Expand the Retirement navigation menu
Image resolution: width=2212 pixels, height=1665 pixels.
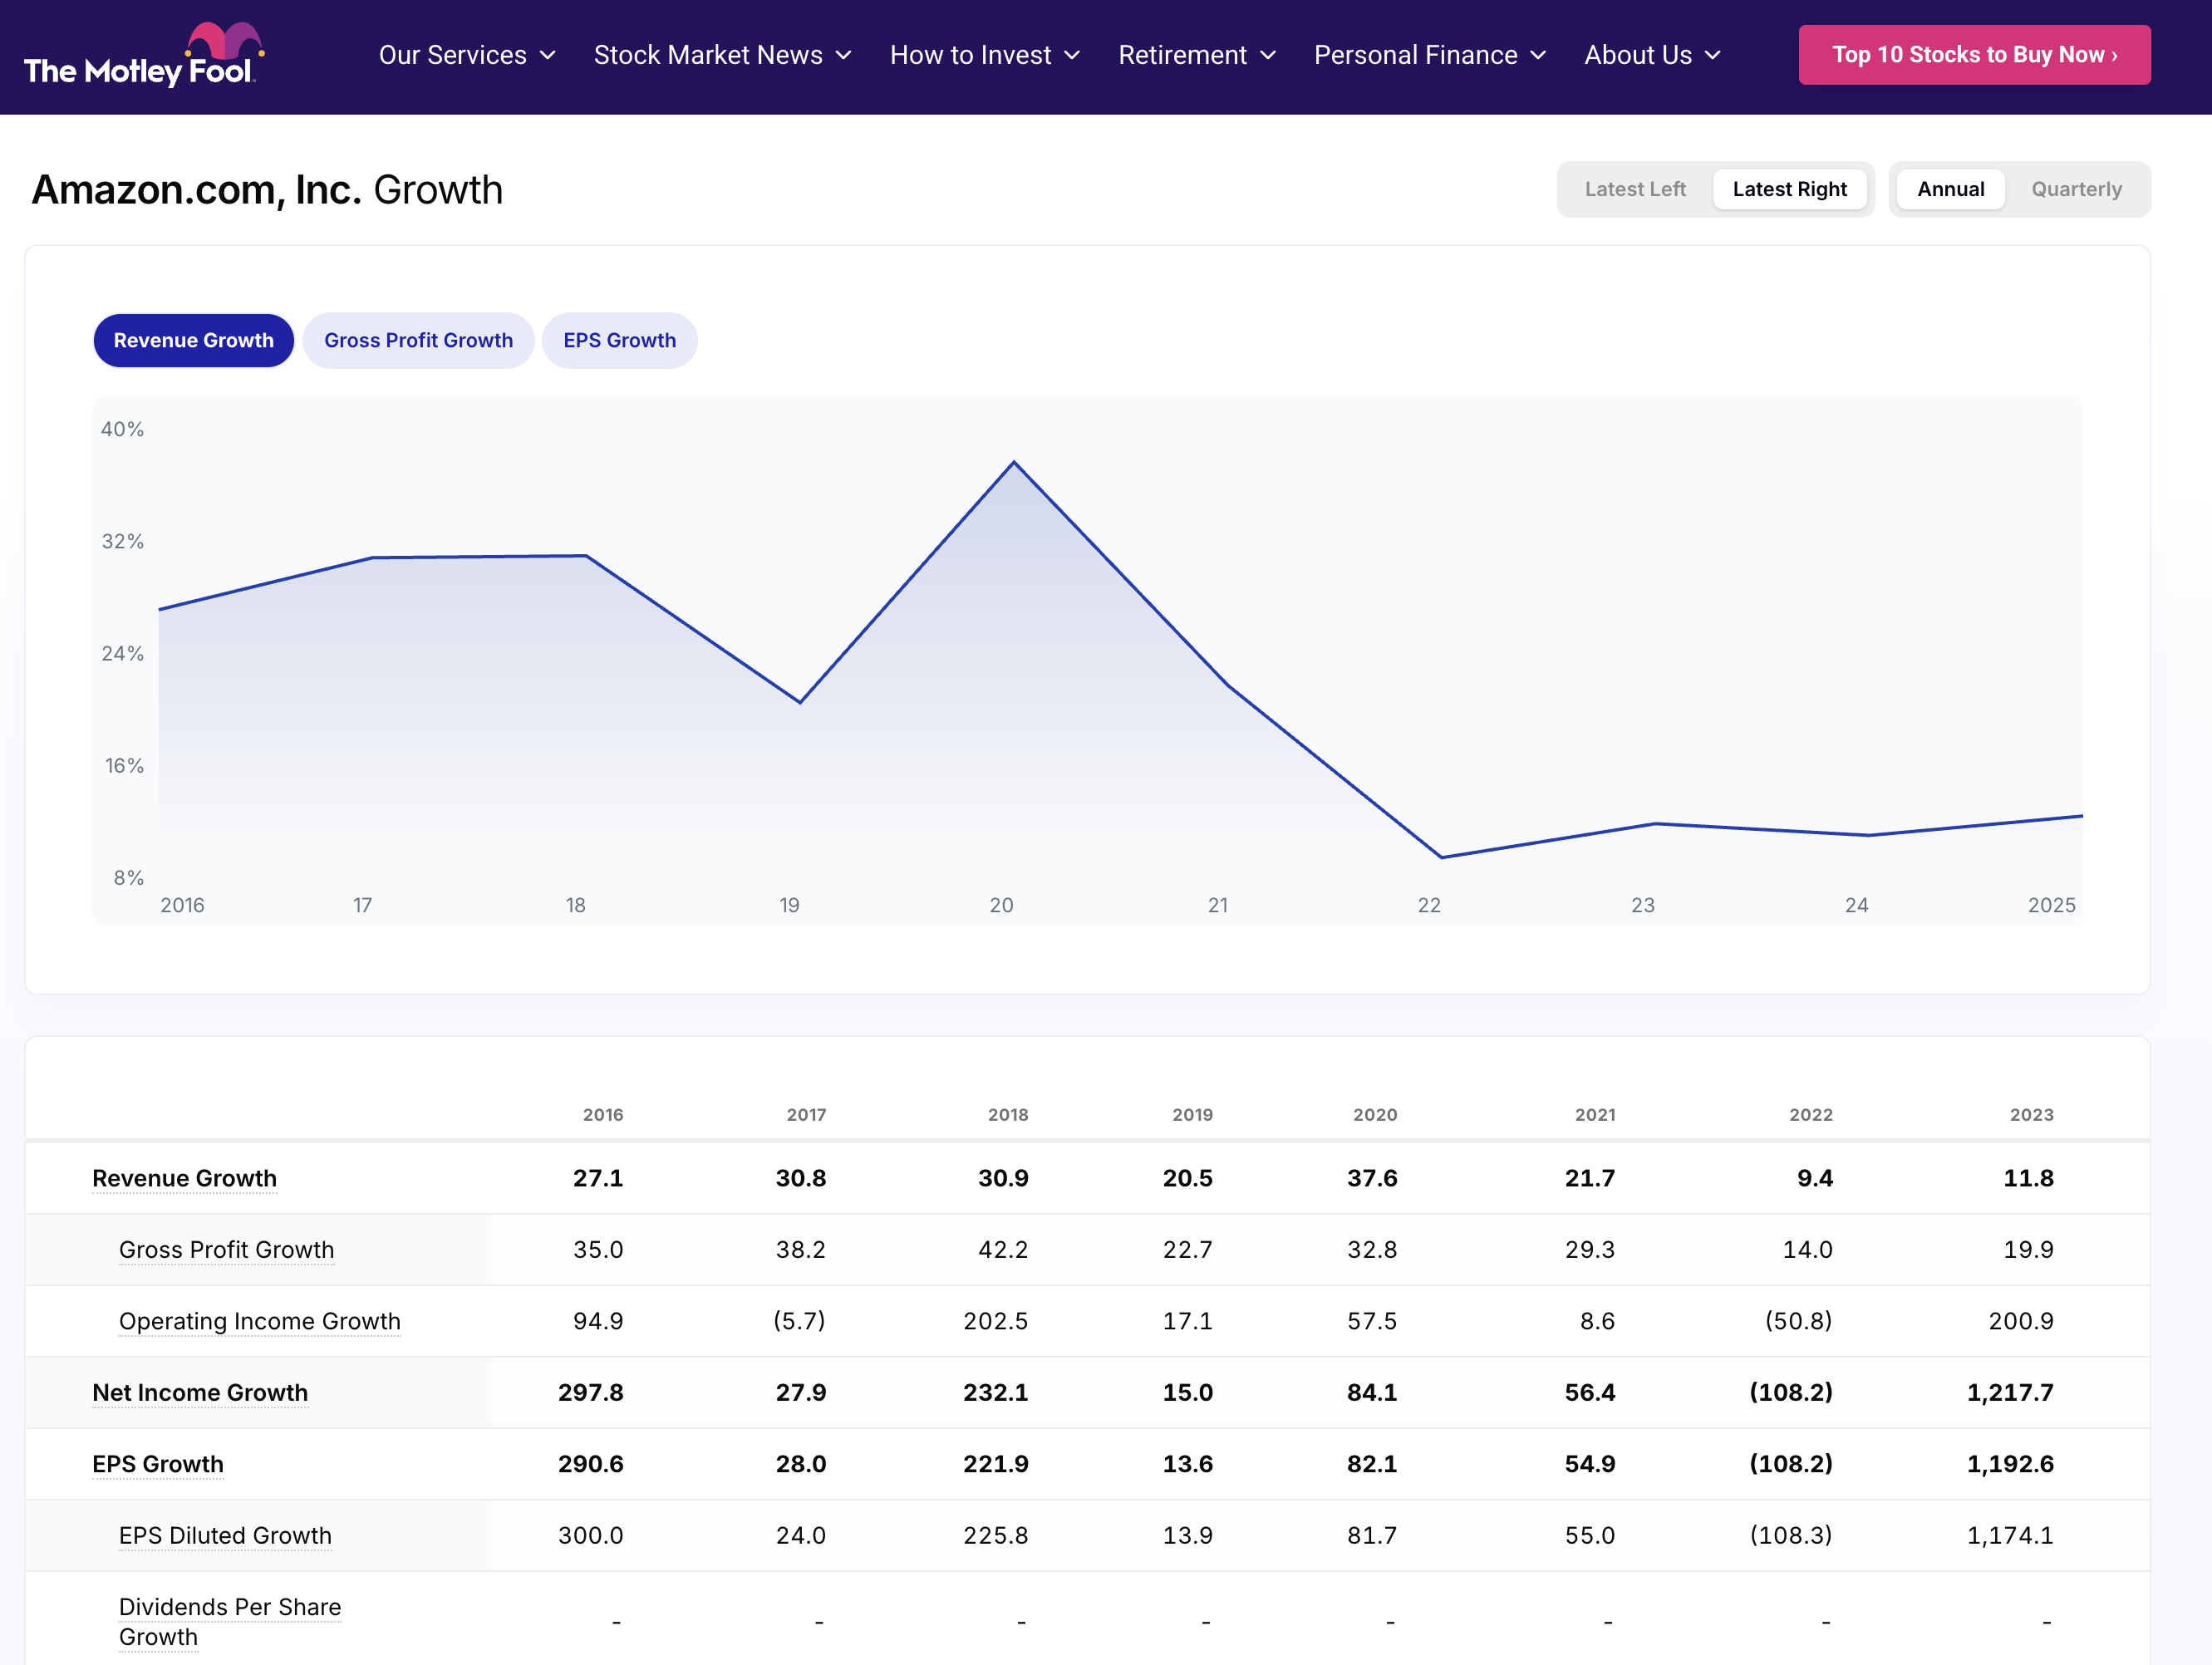pyautogui.click(x=1196, y=55)
